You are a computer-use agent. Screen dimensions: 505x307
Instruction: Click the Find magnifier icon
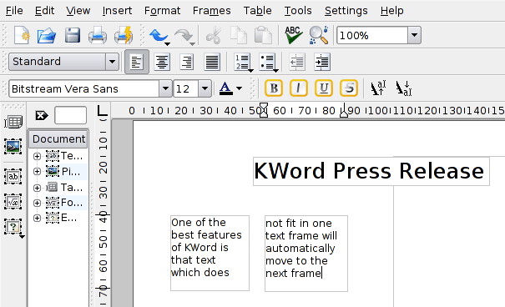pos(319,35)
